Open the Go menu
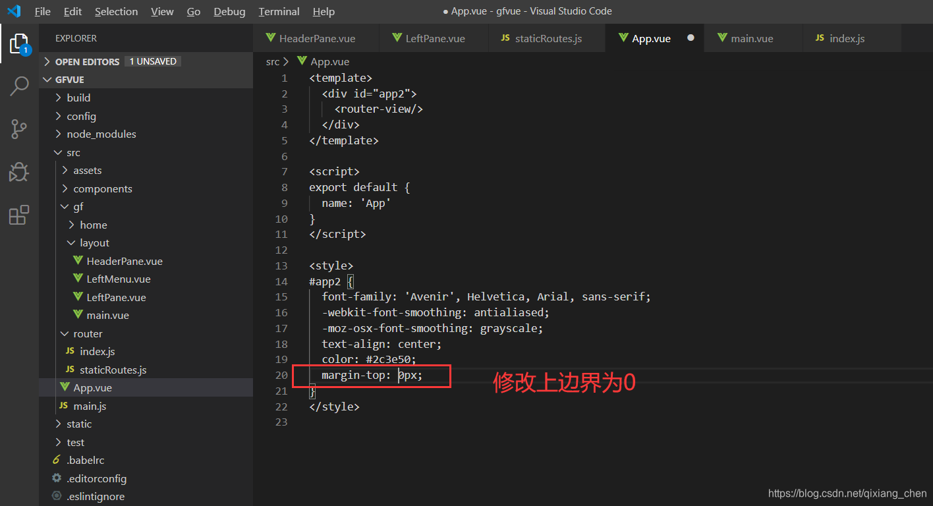This screenshot has width=933, height=506. (194, 11)
